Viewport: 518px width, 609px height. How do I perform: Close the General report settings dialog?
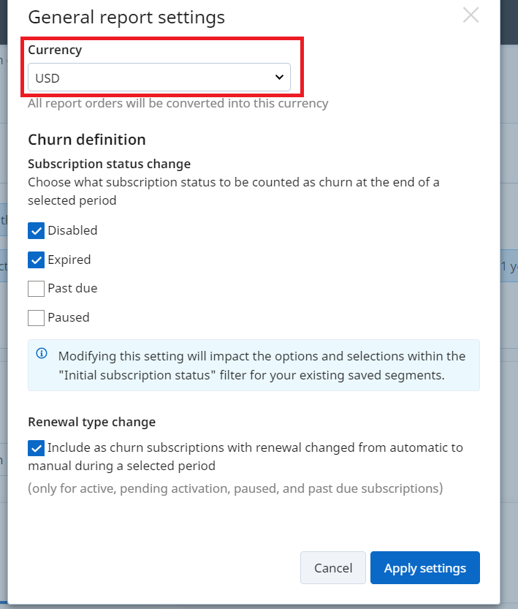tap(471, 15)
